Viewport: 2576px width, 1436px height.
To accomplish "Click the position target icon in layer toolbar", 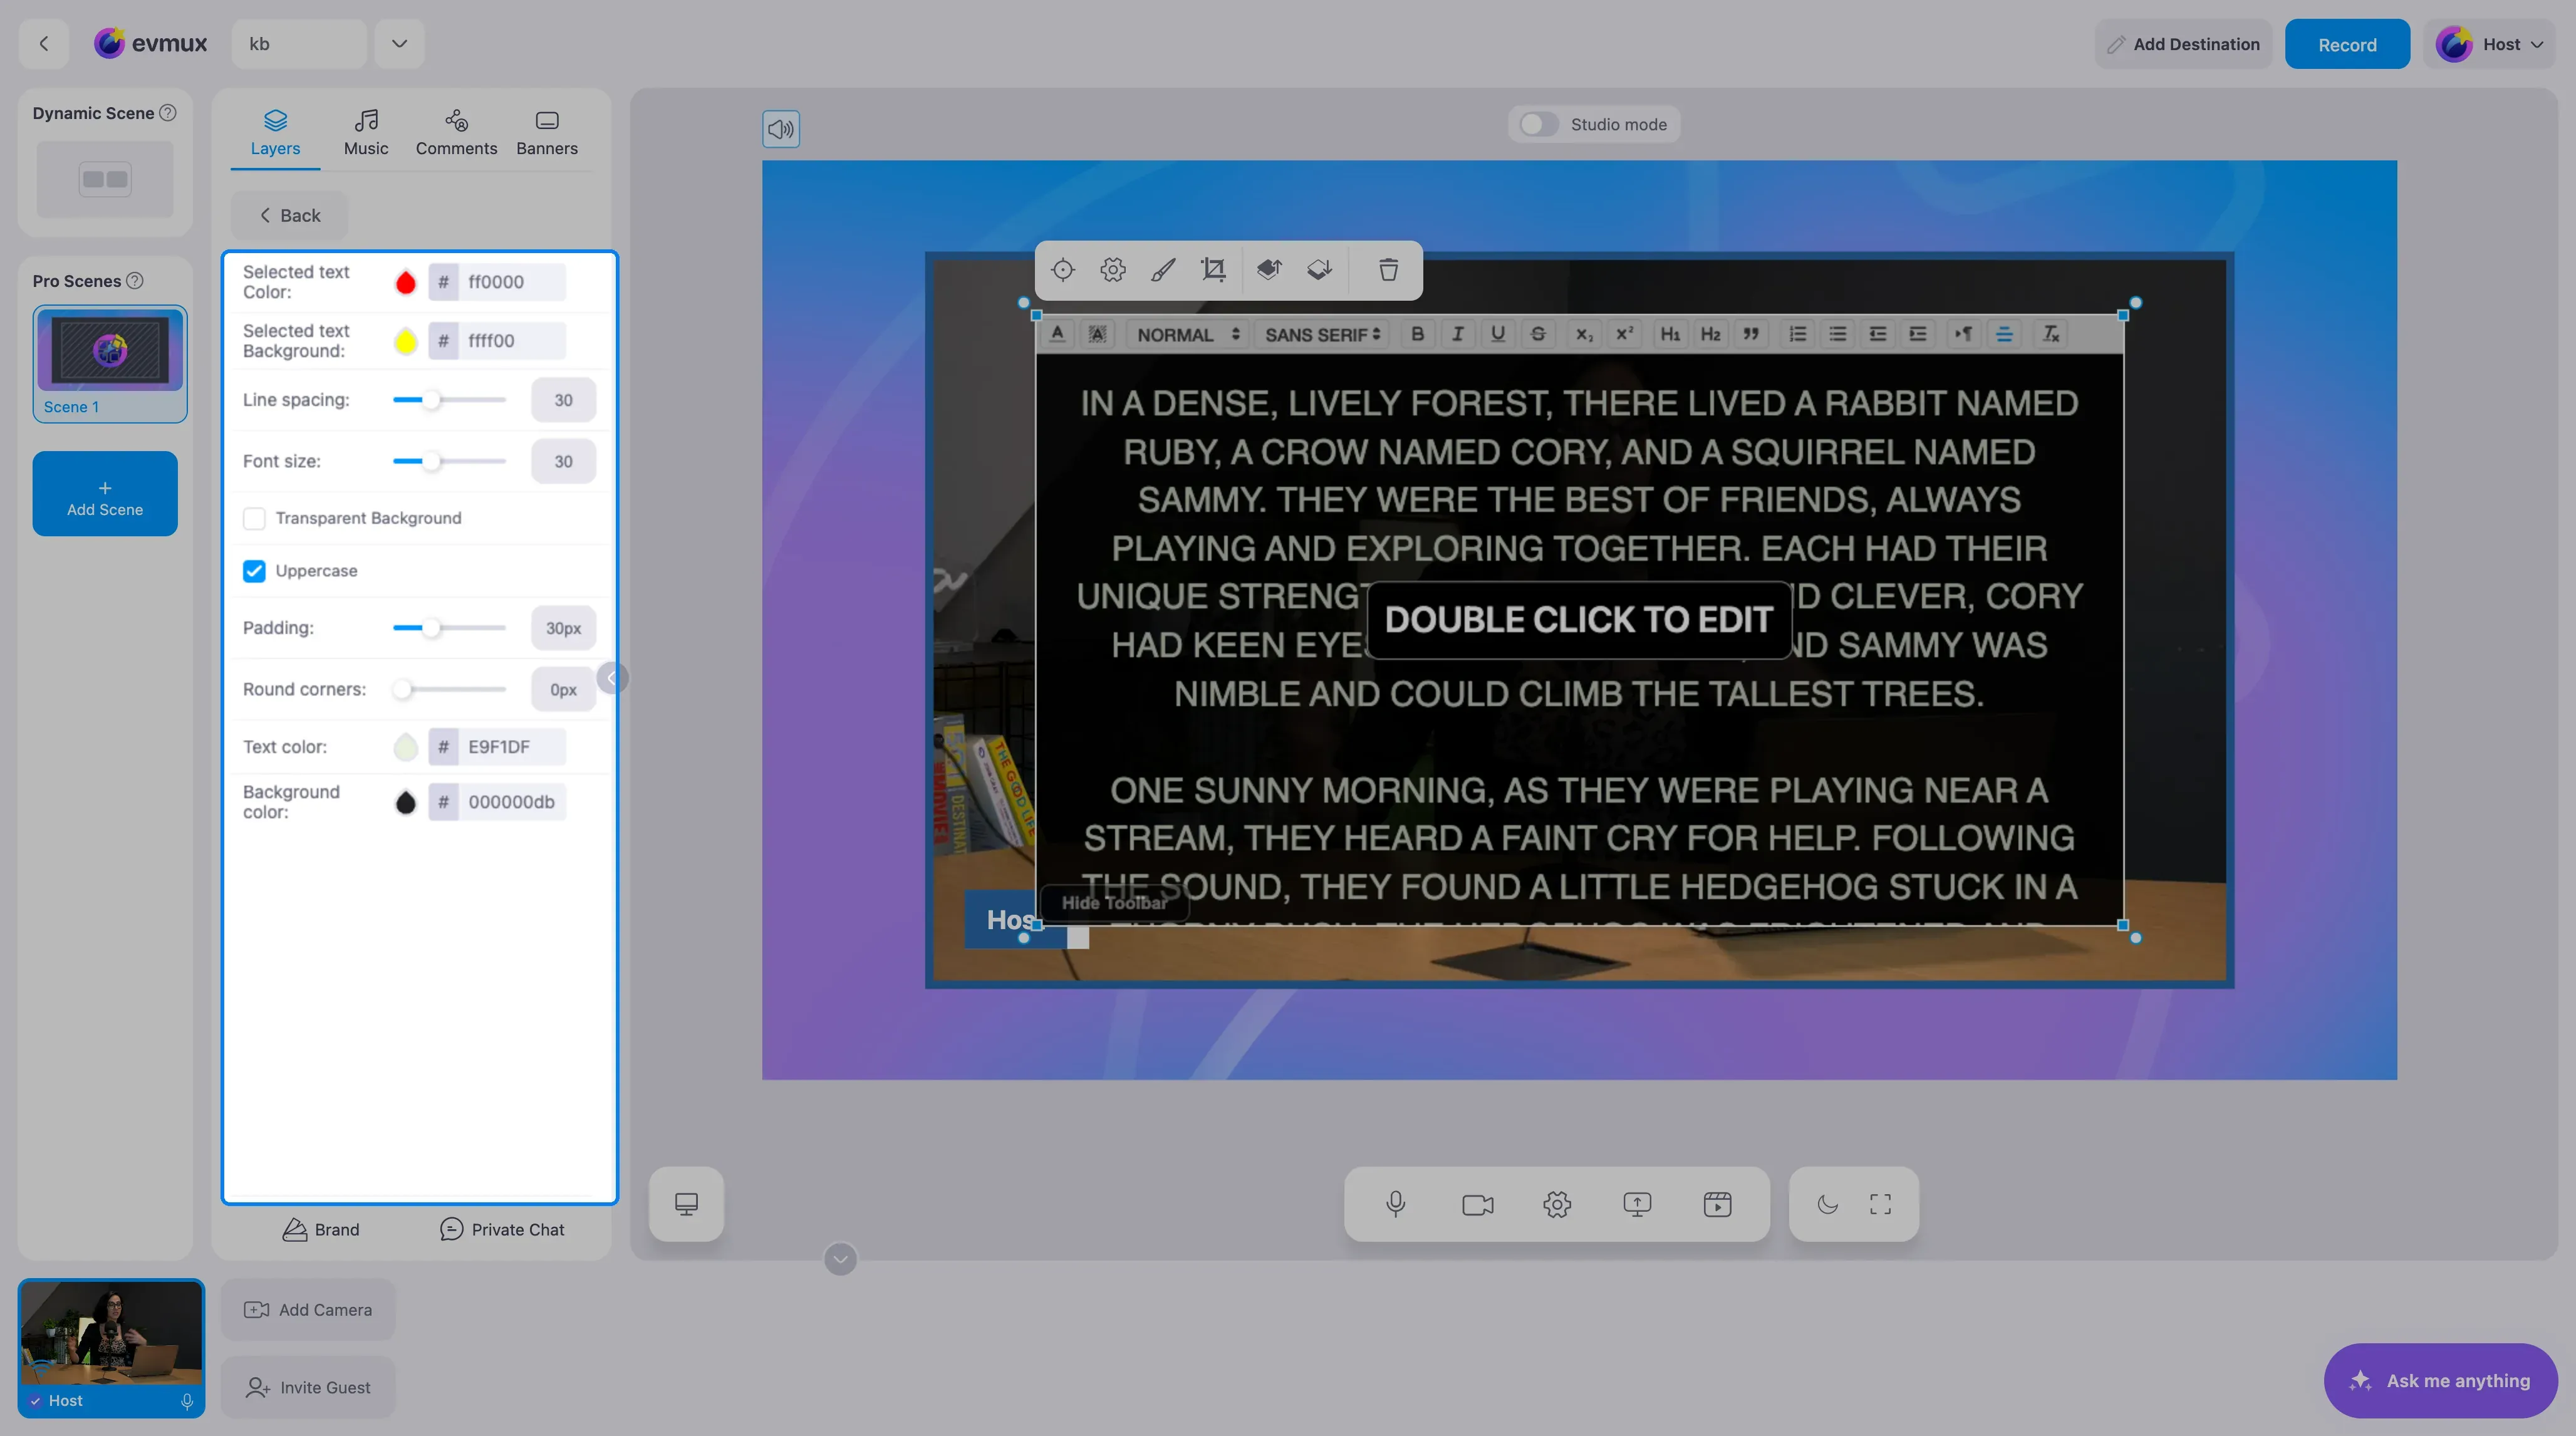I will 1063,269.
